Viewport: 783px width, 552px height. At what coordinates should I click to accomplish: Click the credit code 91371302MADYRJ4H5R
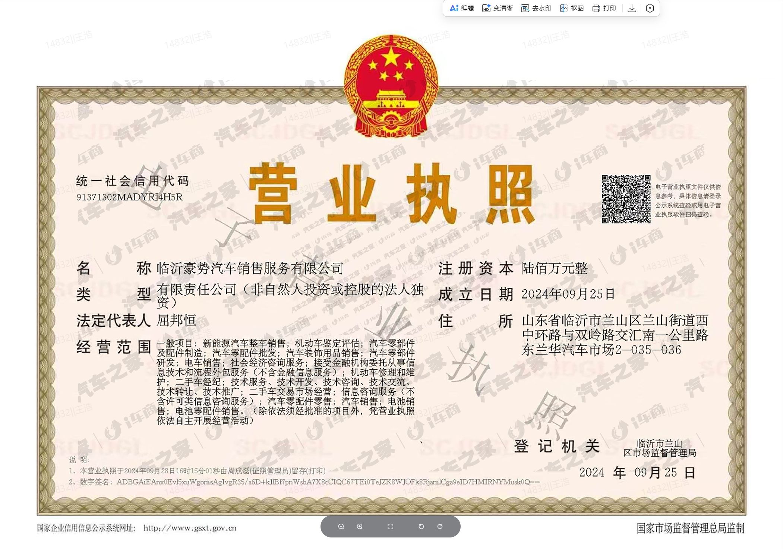pos(130,197)
